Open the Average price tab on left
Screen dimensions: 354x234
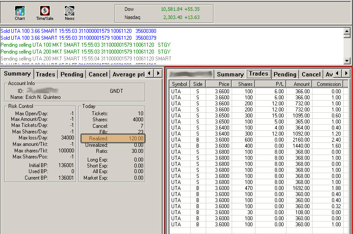coord(128,74)
